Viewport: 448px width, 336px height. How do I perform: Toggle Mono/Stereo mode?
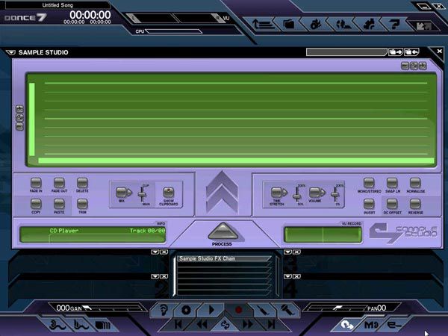pos(369,183)
